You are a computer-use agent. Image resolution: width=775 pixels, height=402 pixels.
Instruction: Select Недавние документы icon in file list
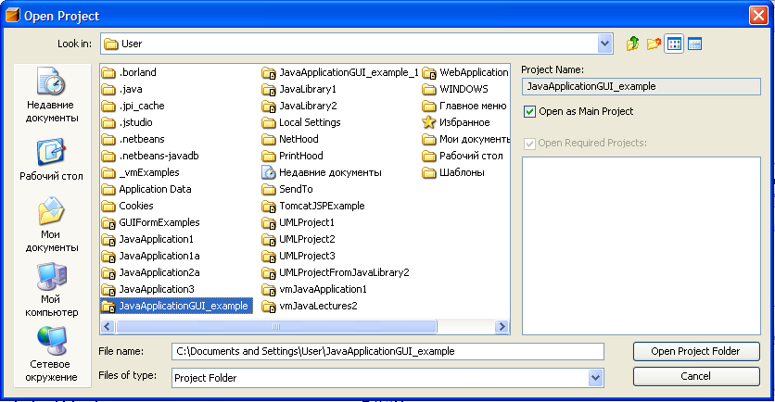269,172
